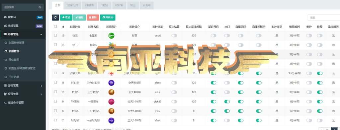Expand the 权限管理 sidebar menu
340x130 pixels.
[x=23, y=94]
